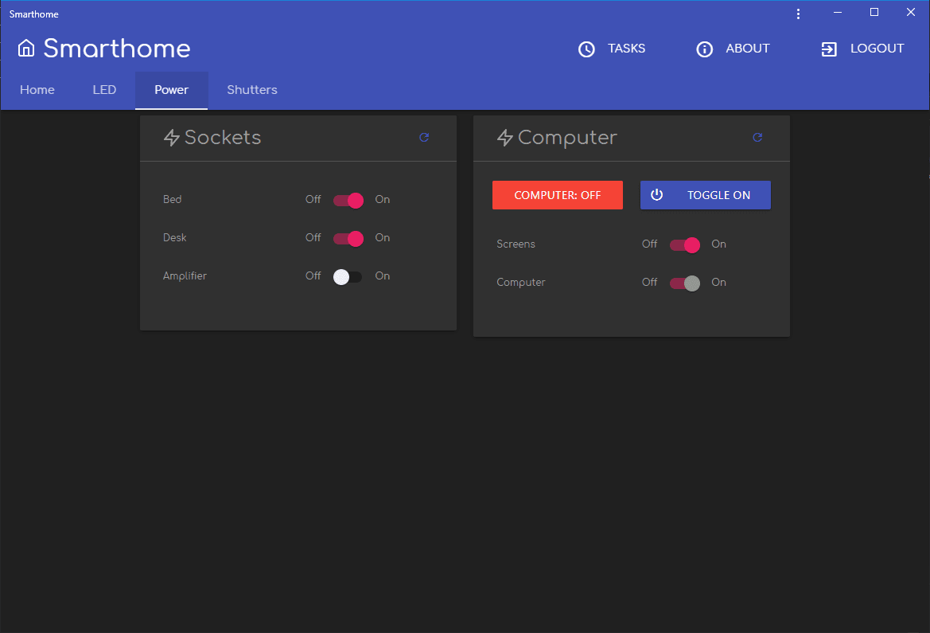Click the lightning bolt icon next to Sockets
The image size is (930, 633).
[171, 138]
